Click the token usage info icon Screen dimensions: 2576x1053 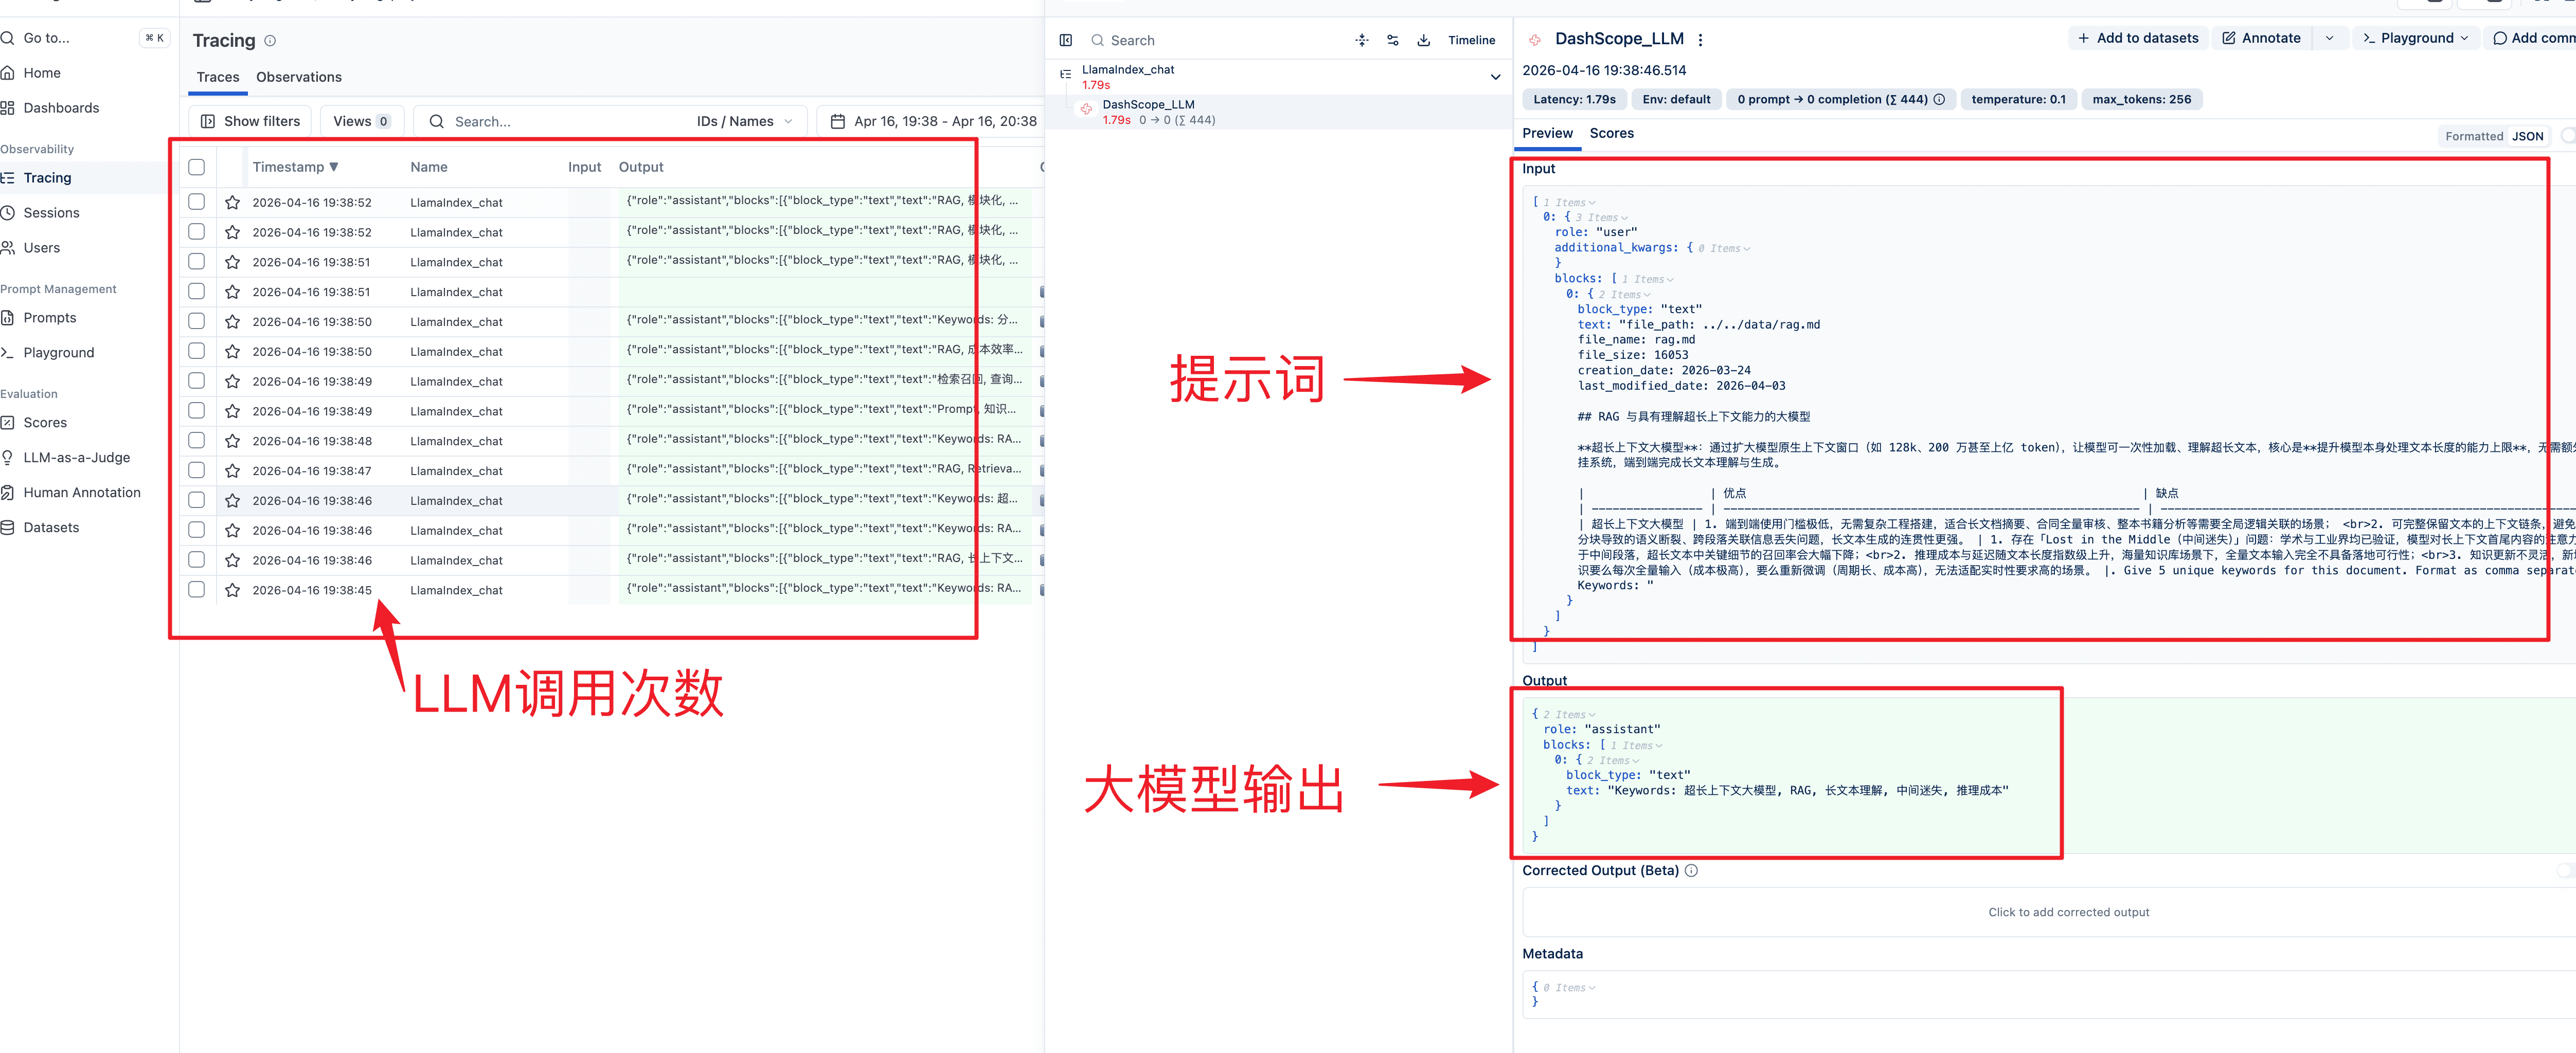coord(1939,99)
